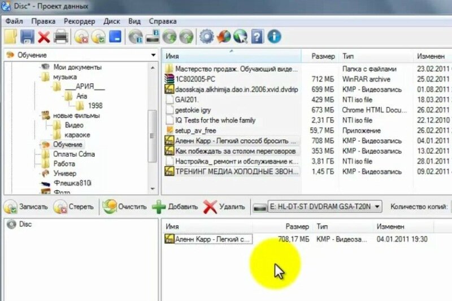
Task: Click the grey disc information icon
Action: [136, 37]
